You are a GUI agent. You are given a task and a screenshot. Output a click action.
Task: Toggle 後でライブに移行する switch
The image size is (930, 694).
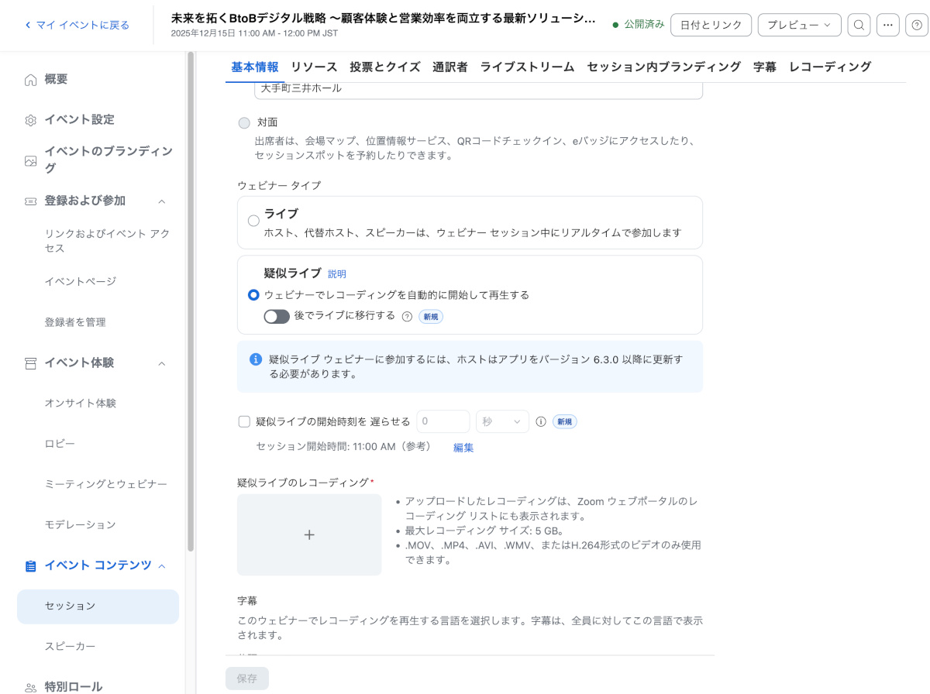277,317
